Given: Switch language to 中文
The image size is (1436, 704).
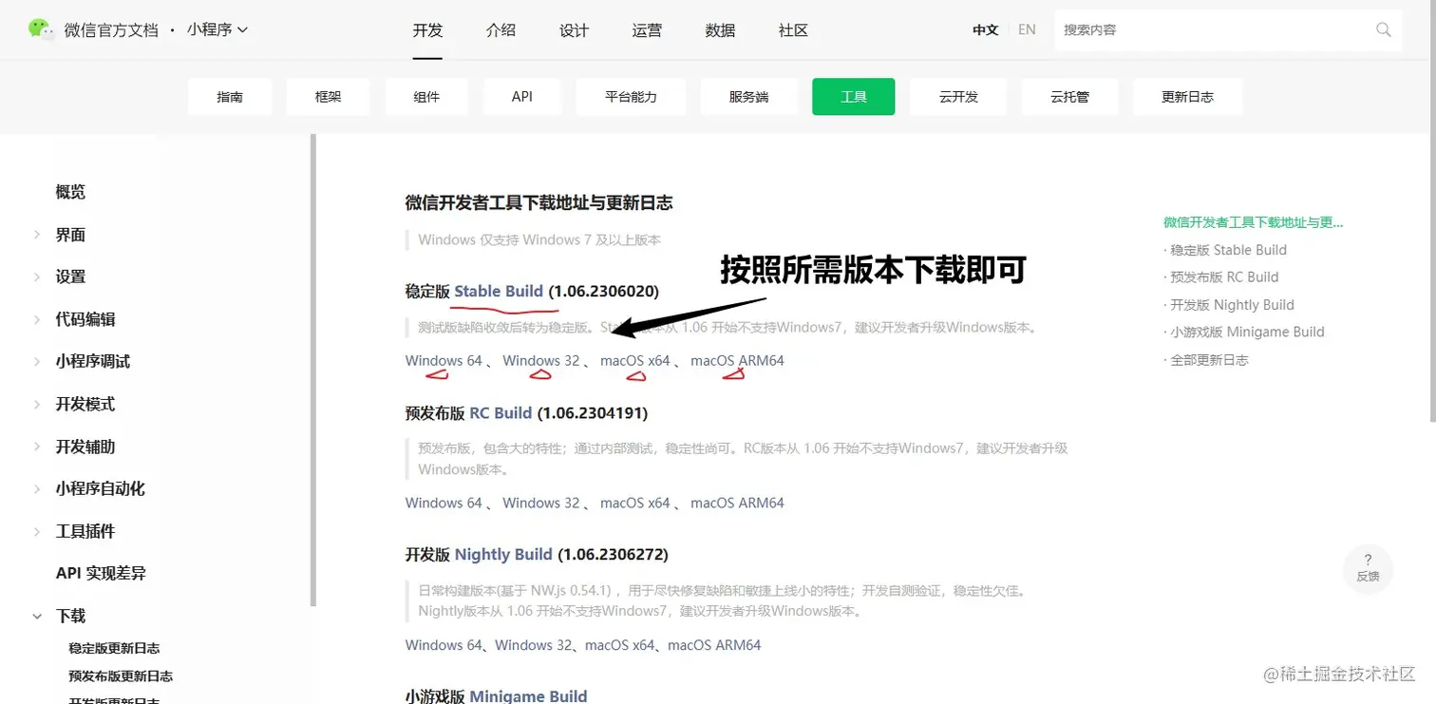Looking at the screenshot, I should 985,29.
